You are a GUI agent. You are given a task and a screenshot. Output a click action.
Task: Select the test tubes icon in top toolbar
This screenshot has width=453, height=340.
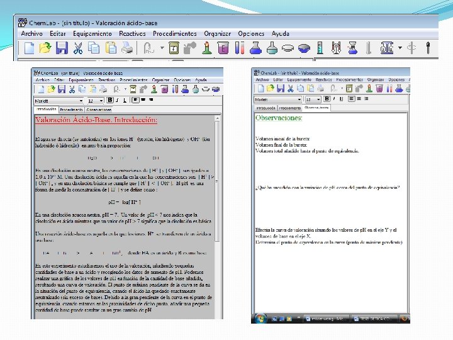pos(240,48)
